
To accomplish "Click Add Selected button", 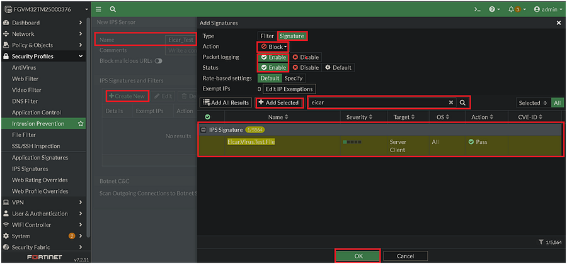I will tap(278, 103).
